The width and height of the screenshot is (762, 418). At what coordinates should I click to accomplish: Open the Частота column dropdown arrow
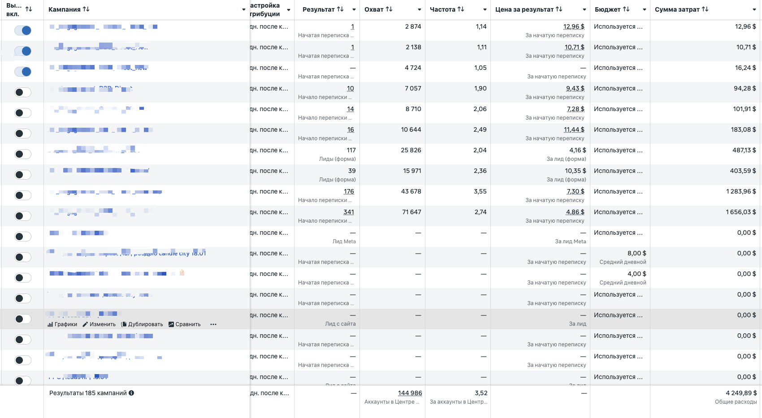click(485, 10)
